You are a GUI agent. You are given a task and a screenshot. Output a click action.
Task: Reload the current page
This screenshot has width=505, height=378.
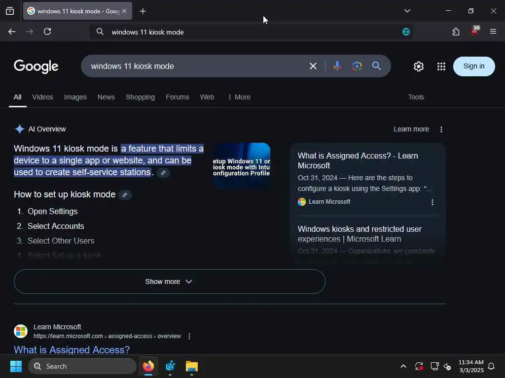47,31
